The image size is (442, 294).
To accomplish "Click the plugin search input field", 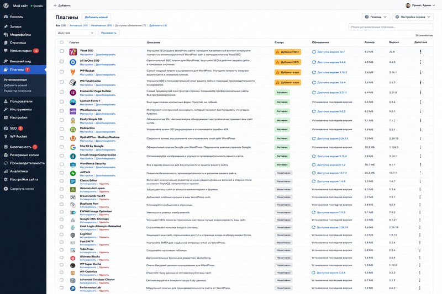I will pyautogui.click(x=391, y=27).
